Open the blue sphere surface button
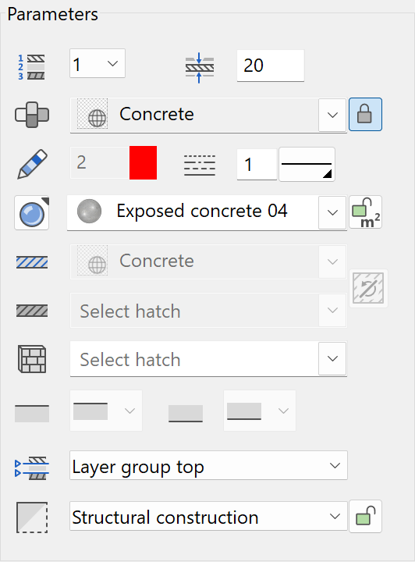The image size is (415, 562). pos(32,213)
